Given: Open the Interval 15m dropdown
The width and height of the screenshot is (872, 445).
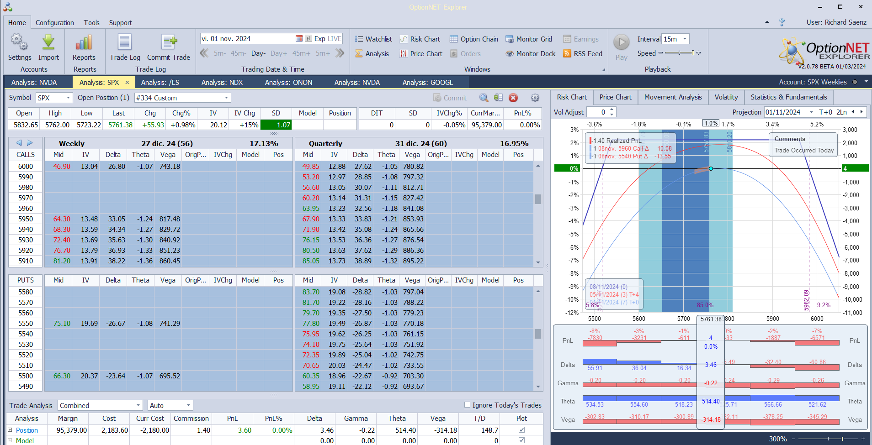Looking at the screenshot, I should pos(685,39).
